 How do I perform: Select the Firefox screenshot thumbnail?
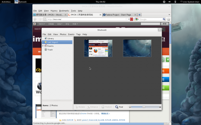point(98,48)
